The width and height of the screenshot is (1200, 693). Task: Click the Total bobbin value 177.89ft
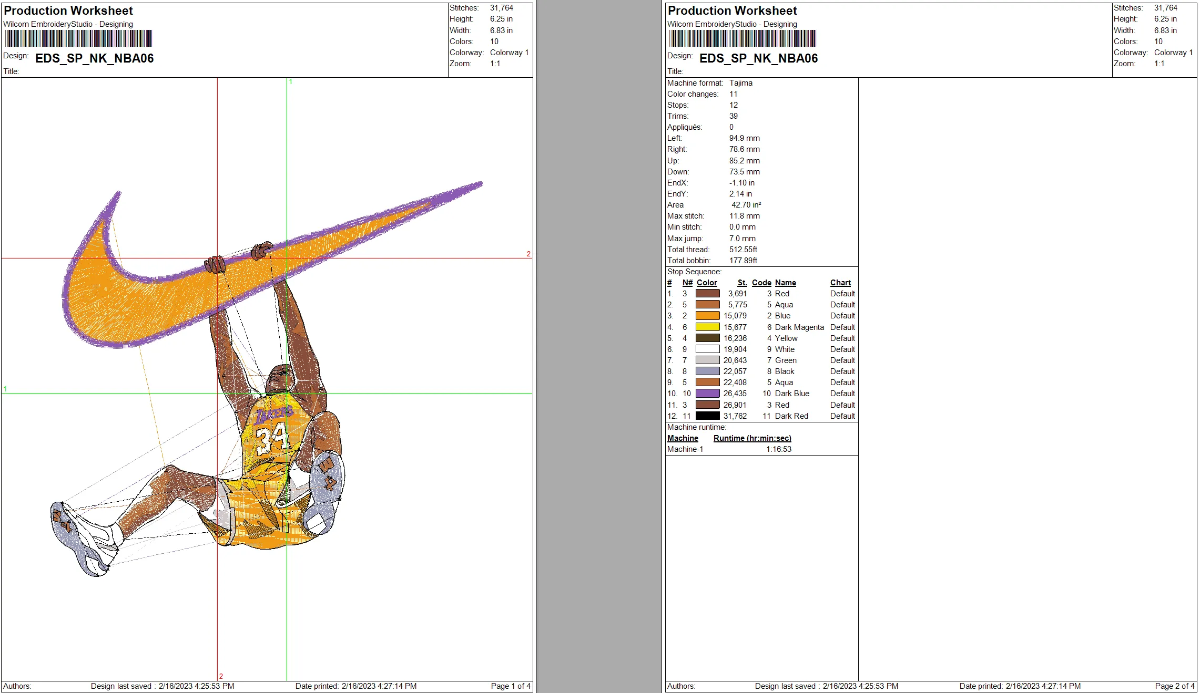pyautogui.click(x=744, y=261)
